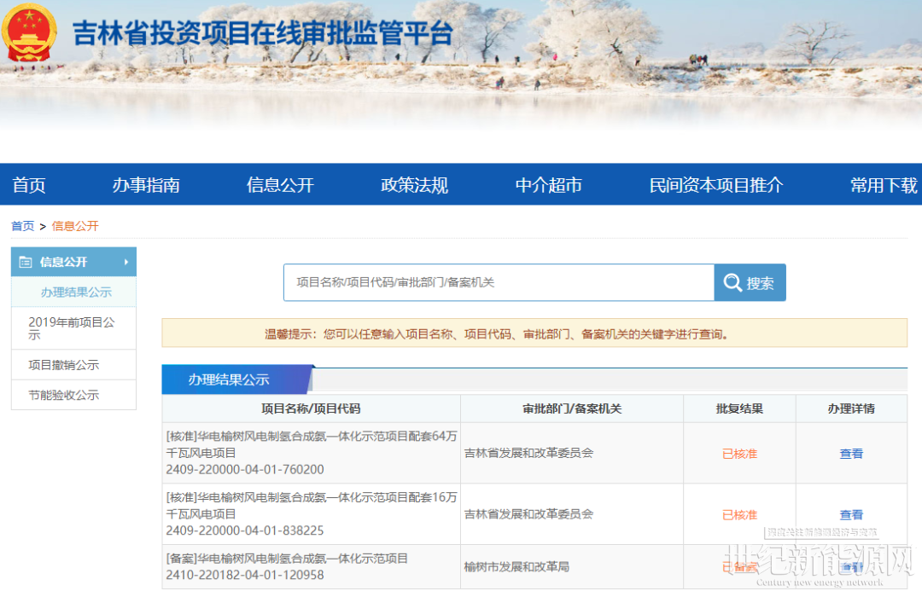Click 吉林省发展和改革委员会 in the 16万千瓦 row
Screen dimensions: 922x591
[x=528, y=514]
